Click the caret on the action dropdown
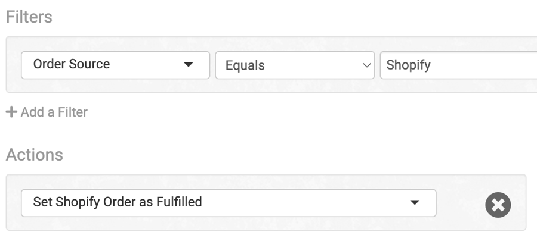Image resolution: width=537 pixels, height=238 pixels. click(415, 202)
